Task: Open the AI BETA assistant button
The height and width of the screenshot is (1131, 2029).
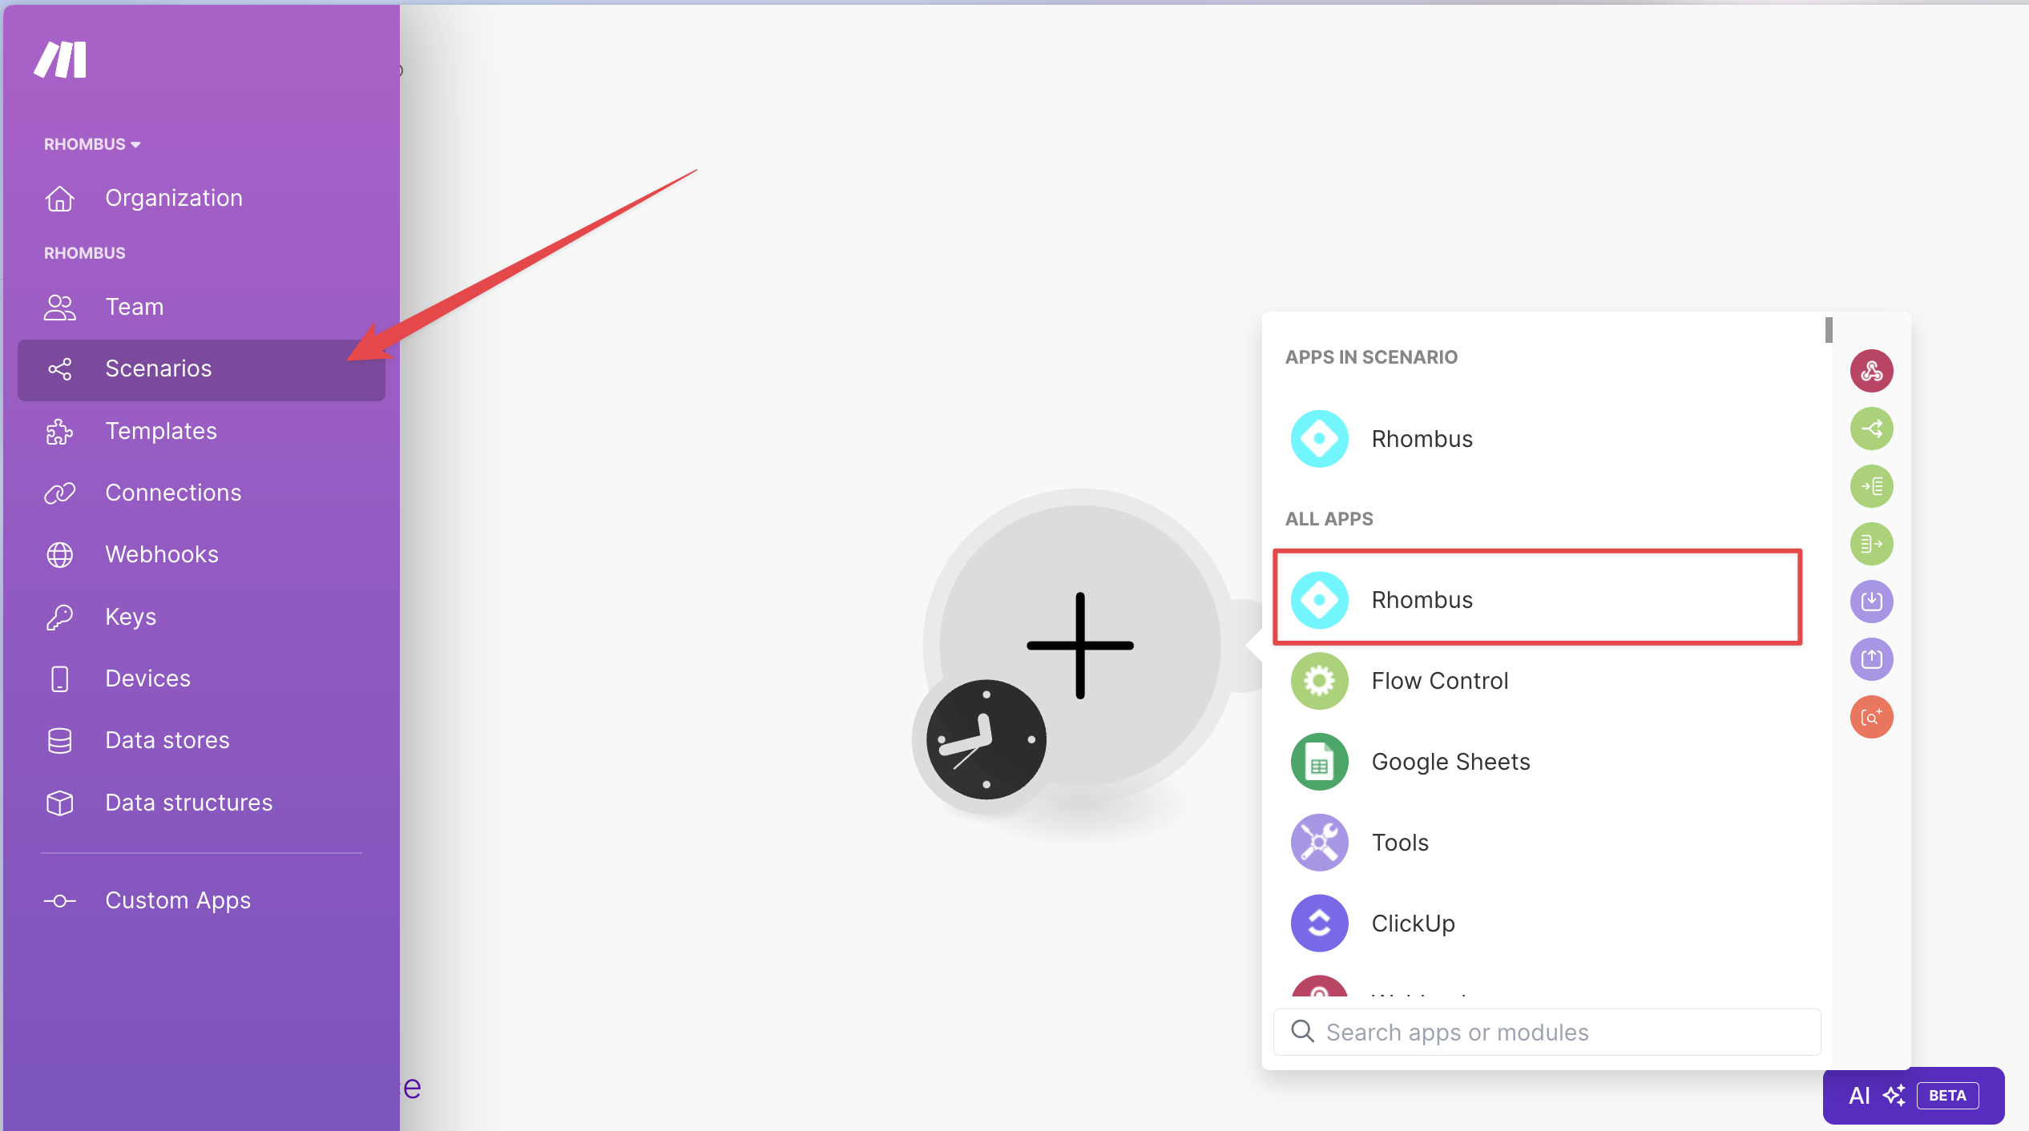Action: 1914,1096
